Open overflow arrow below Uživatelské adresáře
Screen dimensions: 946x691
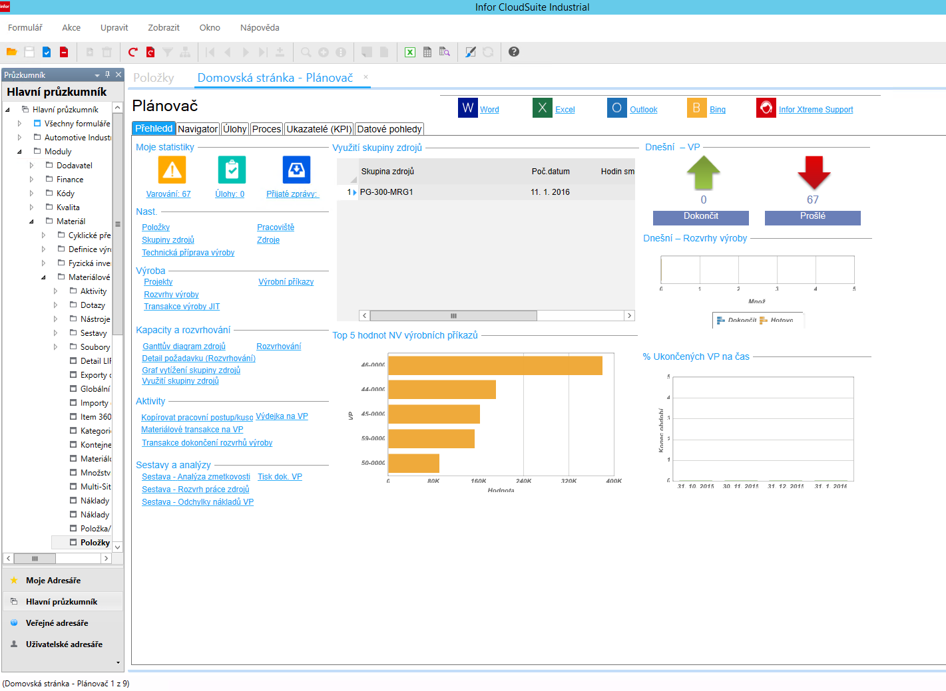click(x=118, y=662)
